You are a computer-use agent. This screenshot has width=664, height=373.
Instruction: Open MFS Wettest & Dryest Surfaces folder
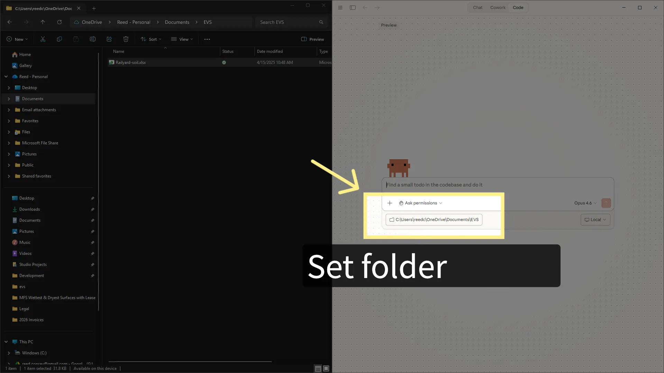tap(54, 298)
